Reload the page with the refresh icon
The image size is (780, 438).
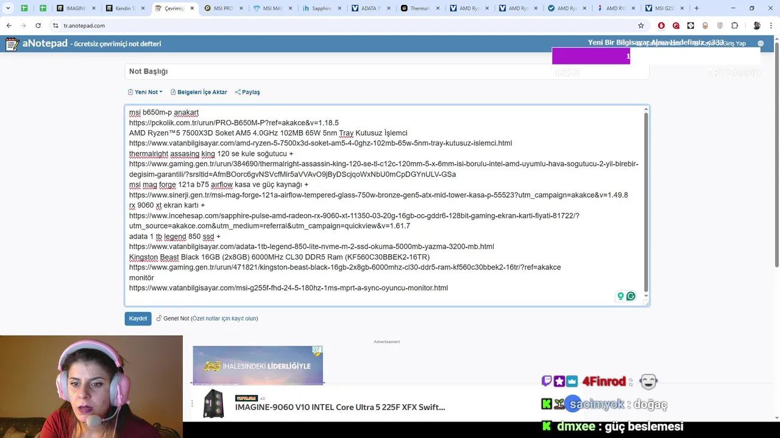tap(38, 26)
